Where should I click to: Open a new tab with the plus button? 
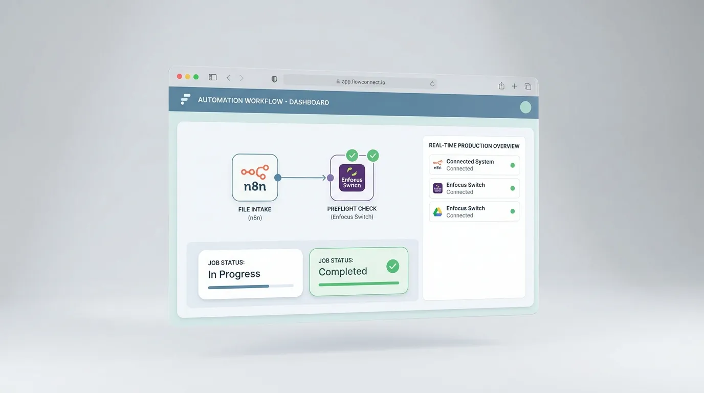pos(514,86)
